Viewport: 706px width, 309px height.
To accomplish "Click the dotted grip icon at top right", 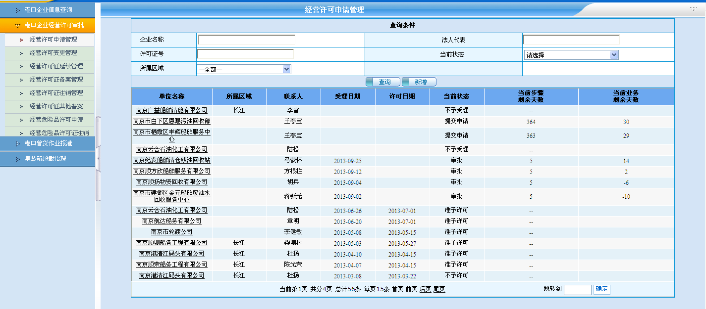I will click(693, 9).
